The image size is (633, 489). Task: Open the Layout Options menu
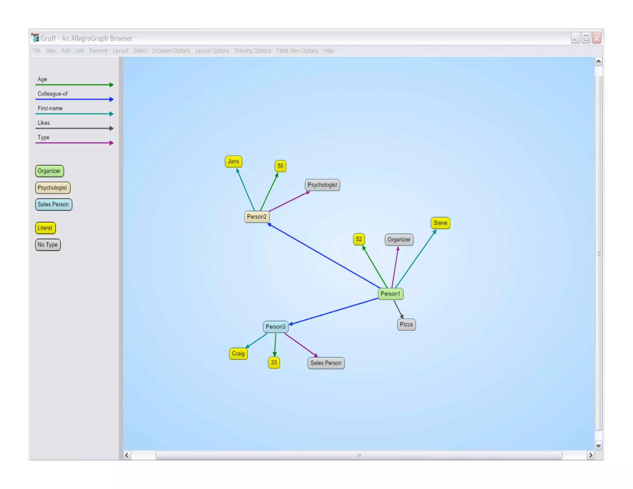pos(212,51)
